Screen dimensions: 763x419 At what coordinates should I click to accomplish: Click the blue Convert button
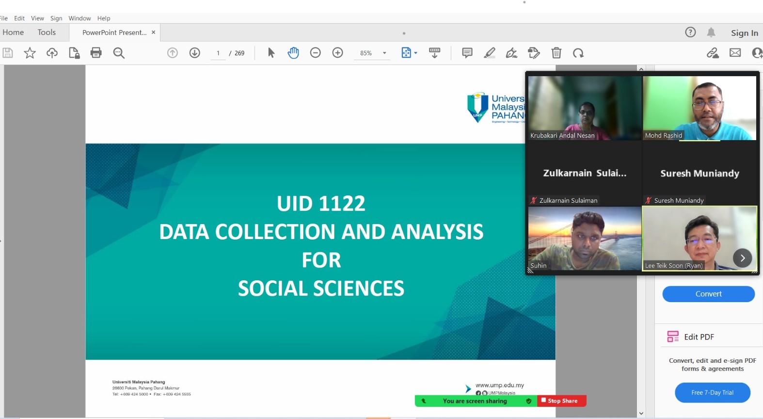pyautogui.click(x=708, y=294)
